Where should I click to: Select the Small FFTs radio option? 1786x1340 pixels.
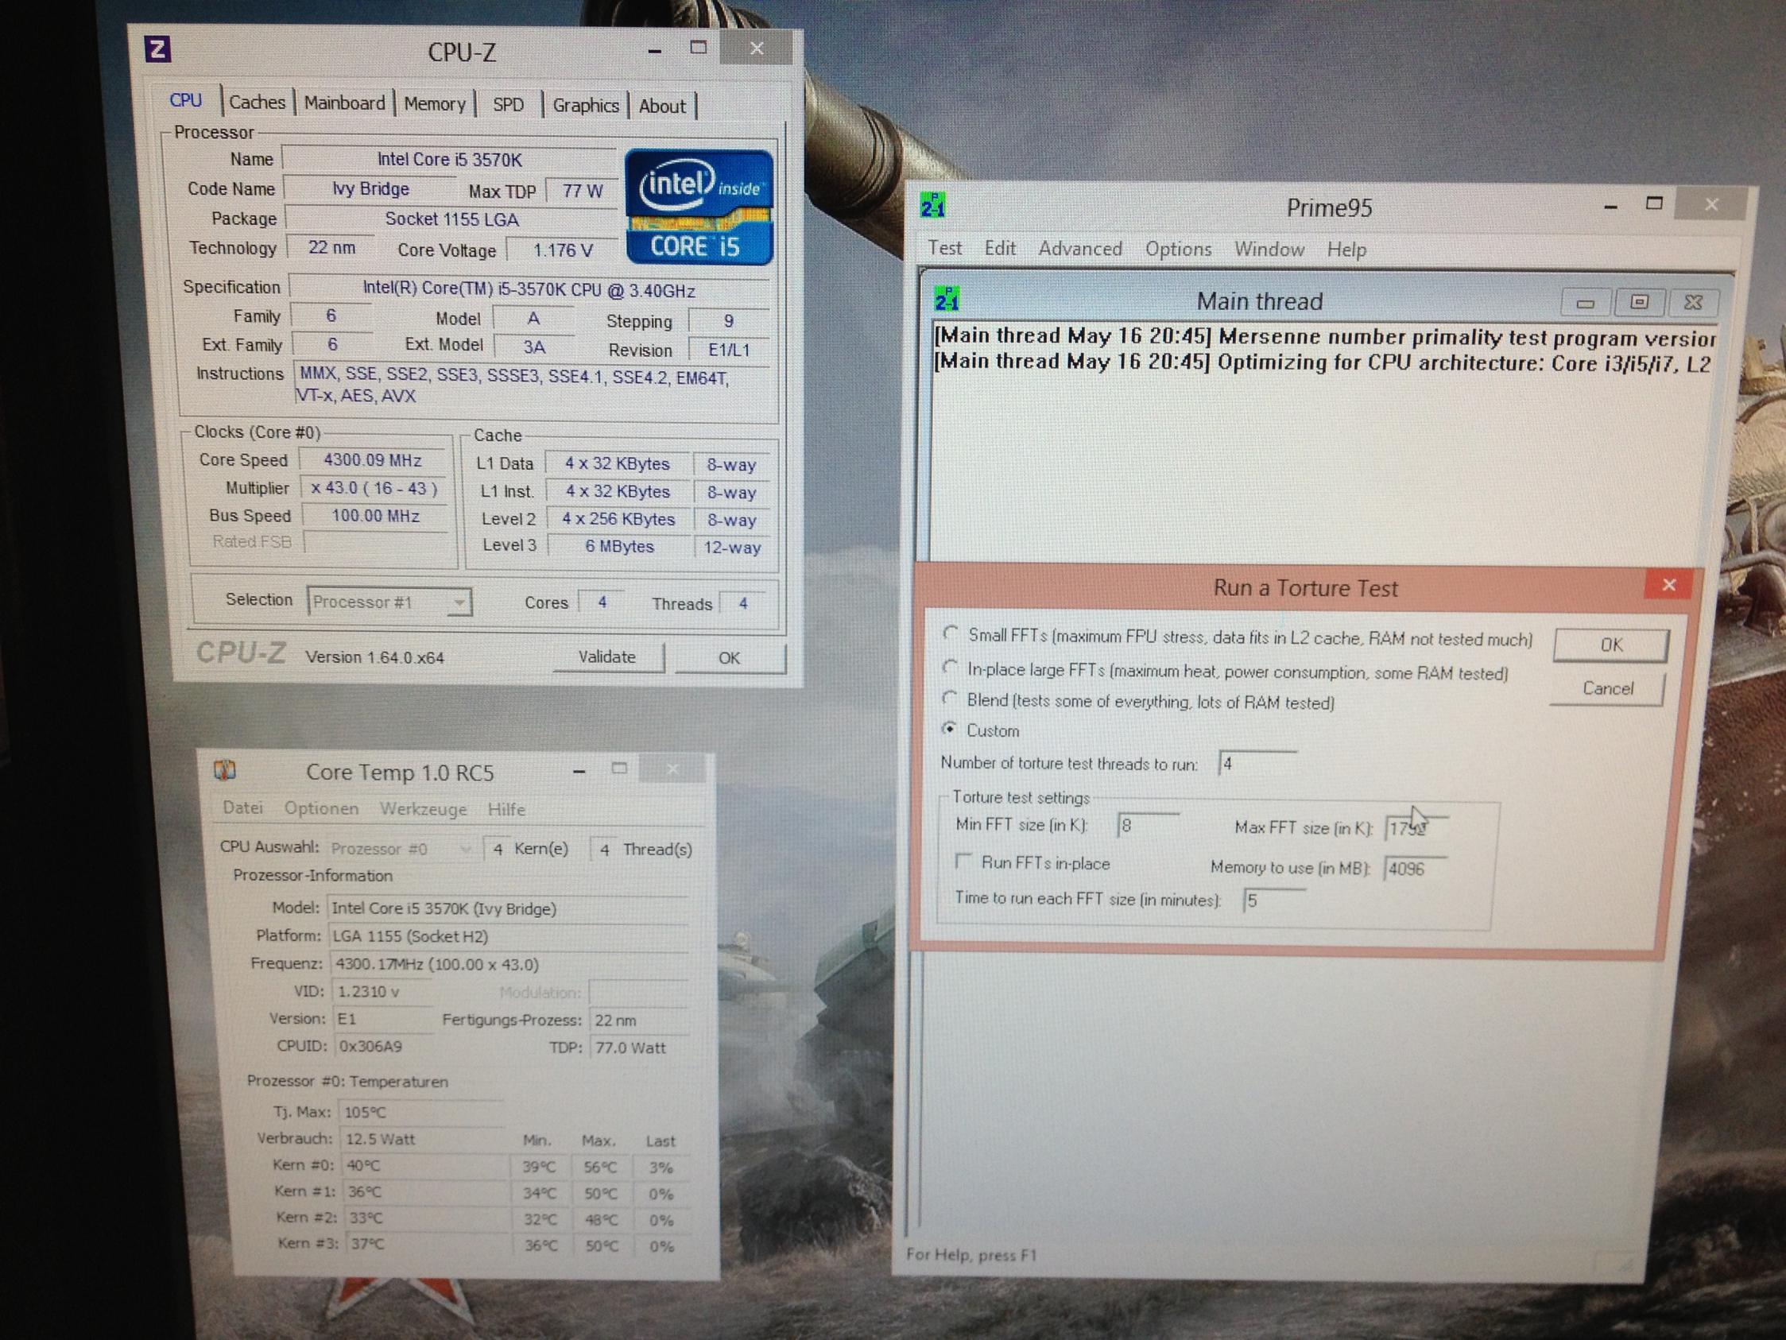(951, 633)
